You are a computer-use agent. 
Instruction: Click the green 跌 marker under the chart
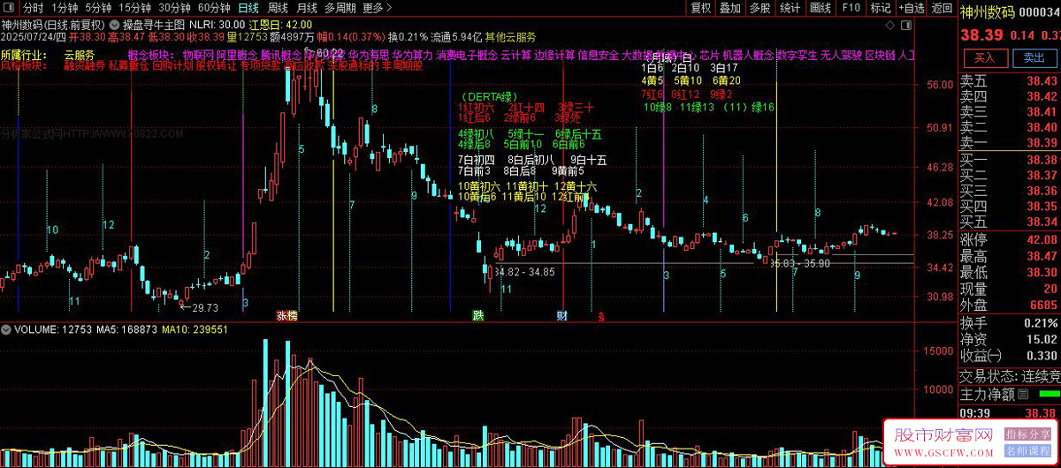click(x=478, y=315)
